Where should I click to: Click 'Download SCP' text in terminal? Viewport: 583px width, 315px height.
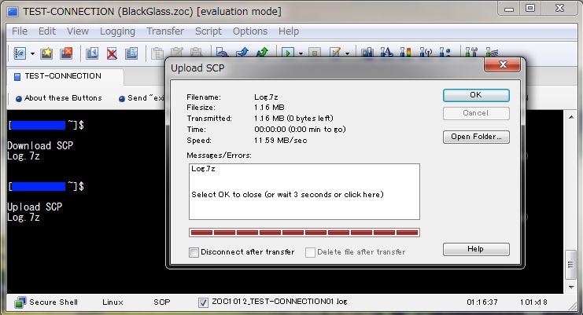click(x=40, y=145)
